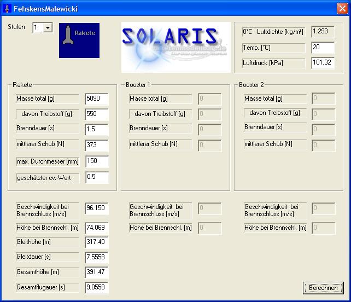This screenshot has height=302, width=351.
Task: Click the Rakete mittlerer Schub [N] label
Action: click(48, 144)
